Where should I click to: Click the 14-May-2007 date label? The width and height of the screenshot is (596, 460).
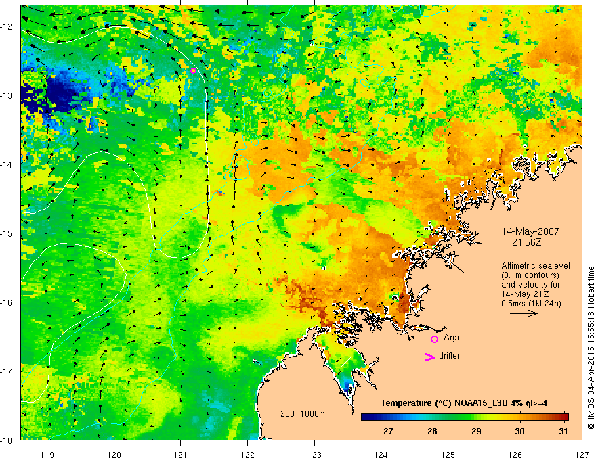[x=530, y=231]
